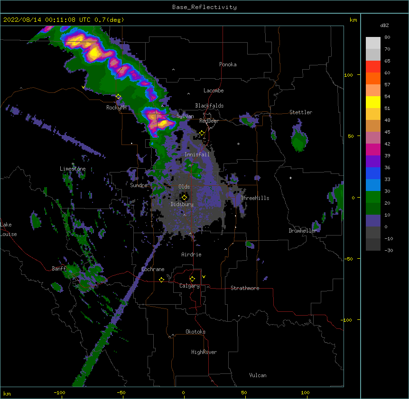
Task: Click the white plus marker west of Drumheller region
Action: pyautogui.click(x=290, y=178)
